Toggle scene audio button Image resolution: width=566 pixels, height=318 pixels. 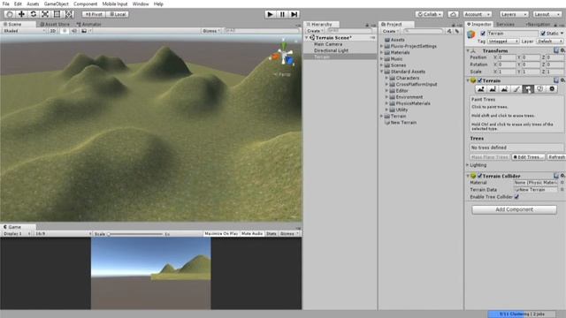73,31
